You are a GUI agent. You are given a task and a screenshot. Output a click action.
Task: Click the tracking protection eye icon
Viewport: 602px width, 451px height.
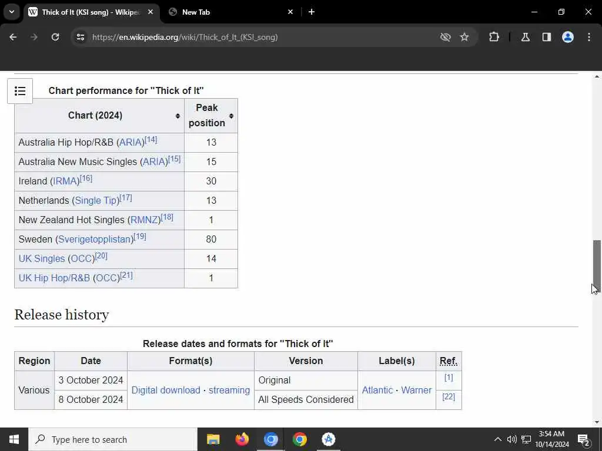pyautogui.click(x=446, y=37)
